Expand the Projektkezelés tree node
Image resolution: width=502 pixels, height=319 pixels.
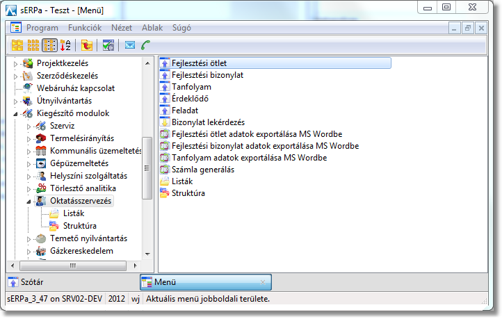click(x=15, y=64)
